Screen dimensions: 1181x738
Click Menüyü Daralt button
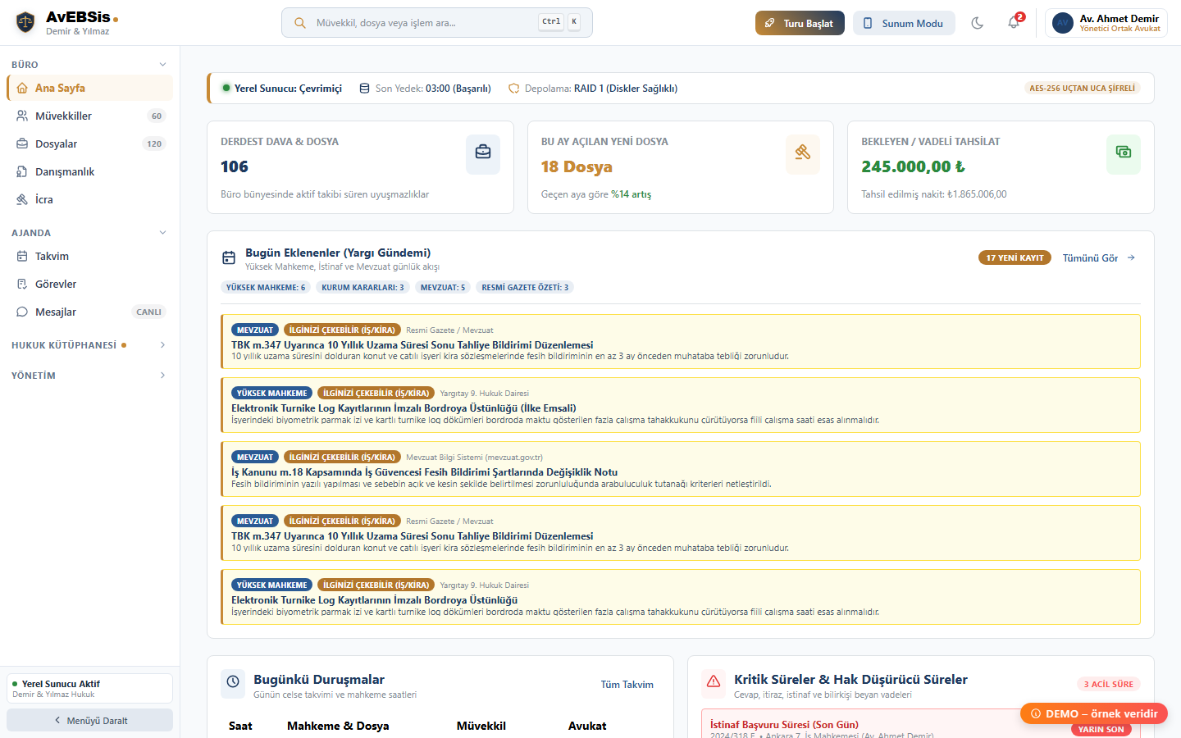(x=89, y=720)
